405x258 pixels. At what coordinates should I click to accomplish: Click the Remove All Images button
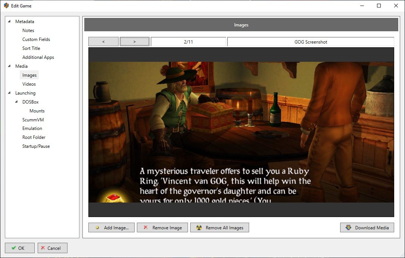(220, 227)
